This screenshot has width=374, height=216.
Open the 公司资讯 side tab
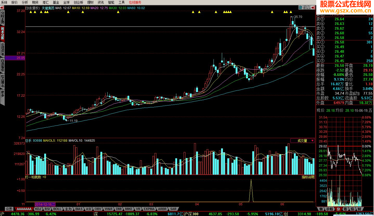pyautogui.click(x=2, y=49)
